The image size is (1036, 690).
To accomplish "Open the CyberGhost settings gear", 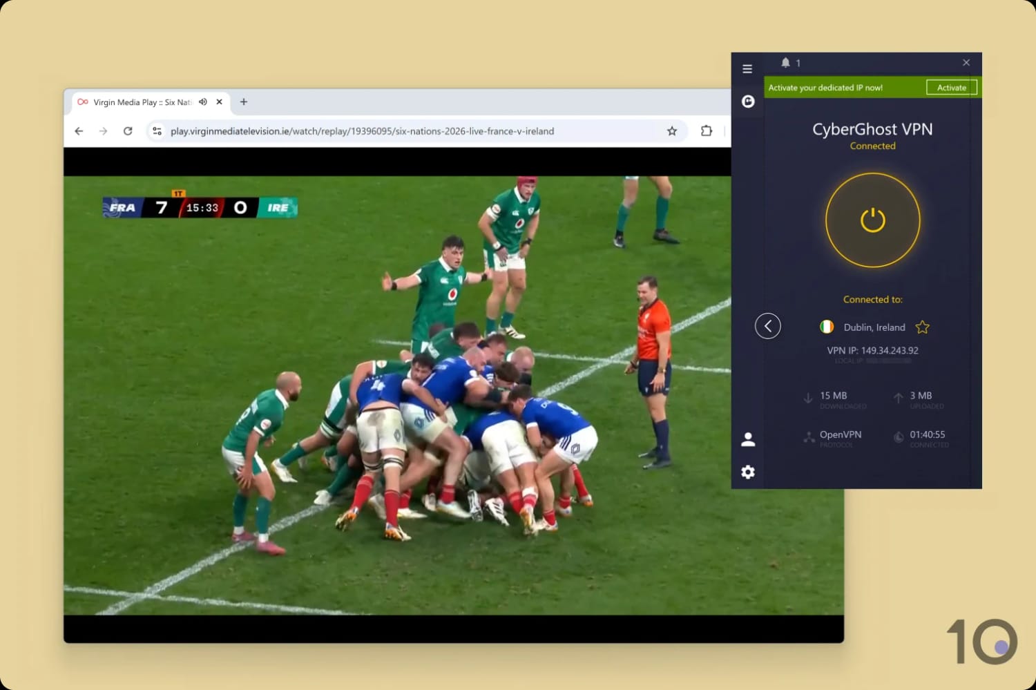I will (x=747, y=472).
